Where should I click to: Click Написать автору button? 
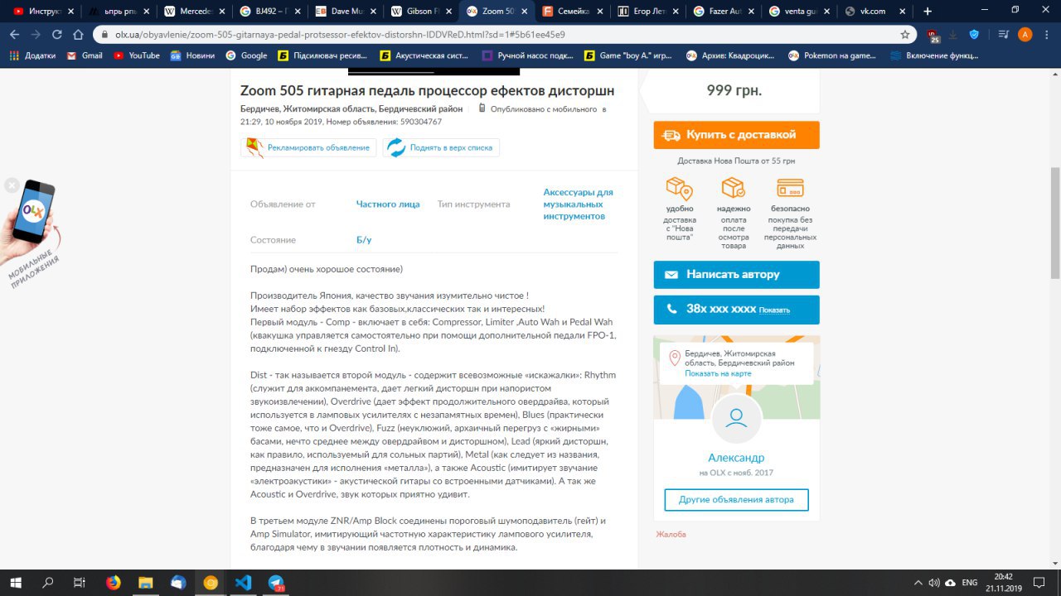coord(736,275)
